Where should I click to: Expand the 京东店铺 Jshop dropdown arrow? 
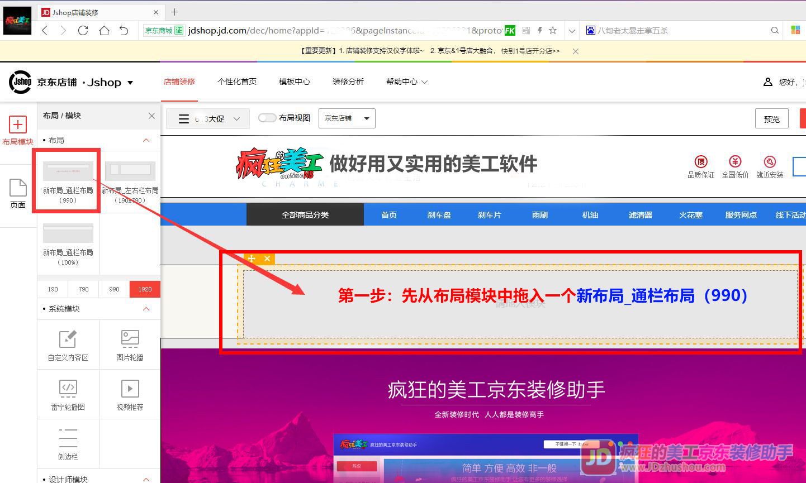(130, 83)
